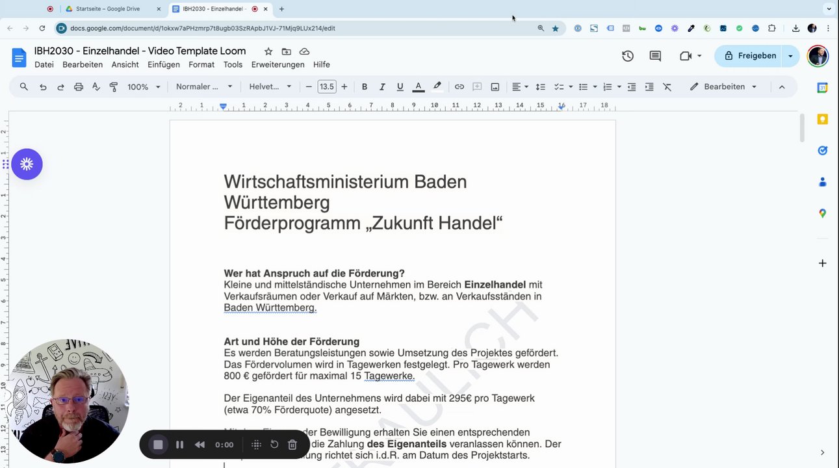839x468 pixels.
Task: Open the Meet camera call menu
Action: [x=690, y=56]
